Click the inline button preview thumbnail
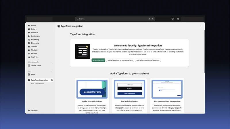The width and height of the screenshot is (230, 129). 130,89
